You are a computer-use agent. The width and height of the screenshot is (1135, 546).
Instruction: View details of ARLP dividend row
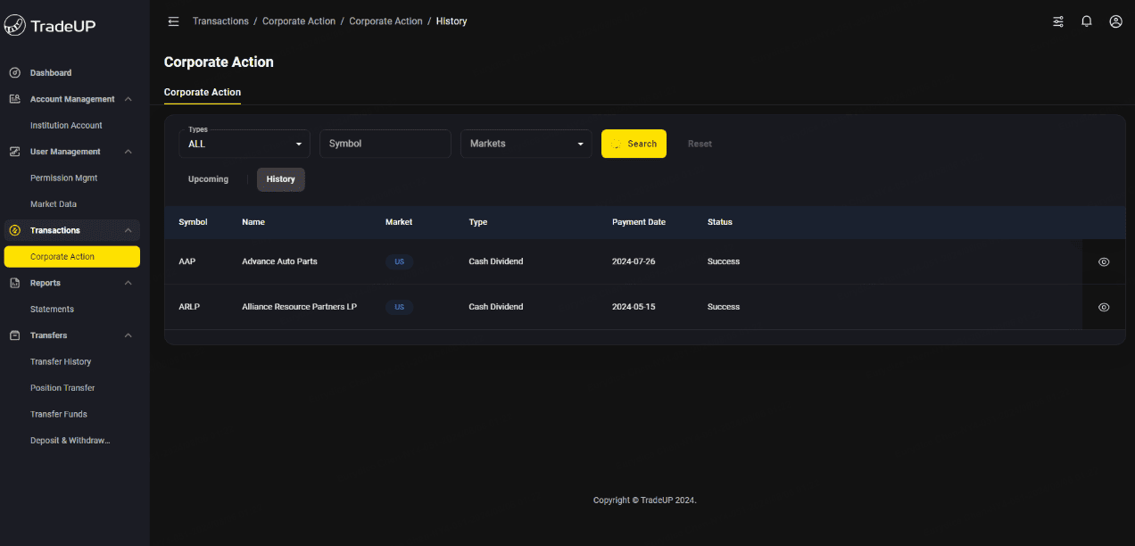click(1104, 307)
